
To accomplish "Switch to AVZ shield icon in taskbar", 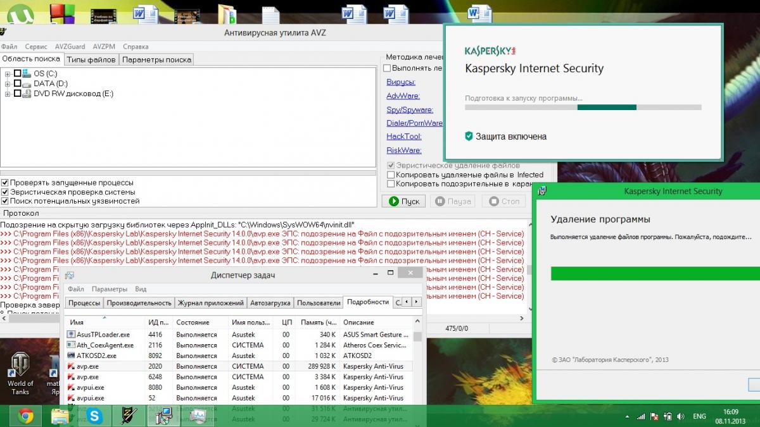I will [x=129, y=416].
